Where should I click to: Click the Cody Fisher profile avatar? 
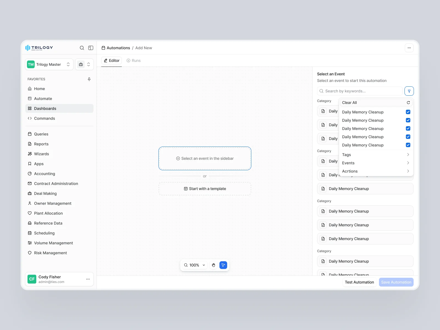[x=32, y=279]
